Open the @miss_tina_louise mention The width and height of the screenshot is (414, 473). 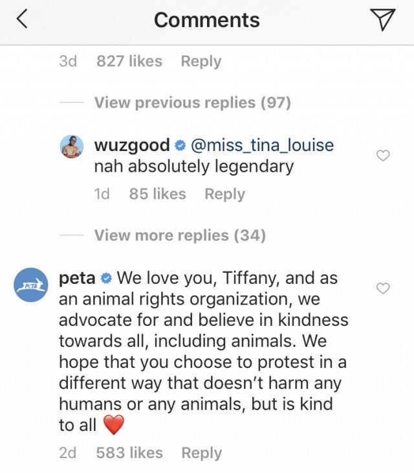click(262, 144)
